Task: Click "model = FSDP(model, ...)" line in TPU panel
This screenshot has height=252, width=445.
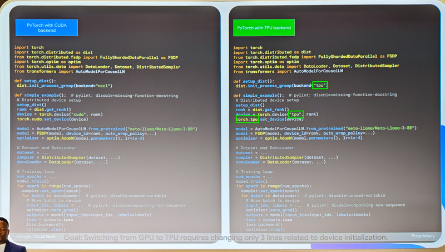Action: [x=305, y=133]
